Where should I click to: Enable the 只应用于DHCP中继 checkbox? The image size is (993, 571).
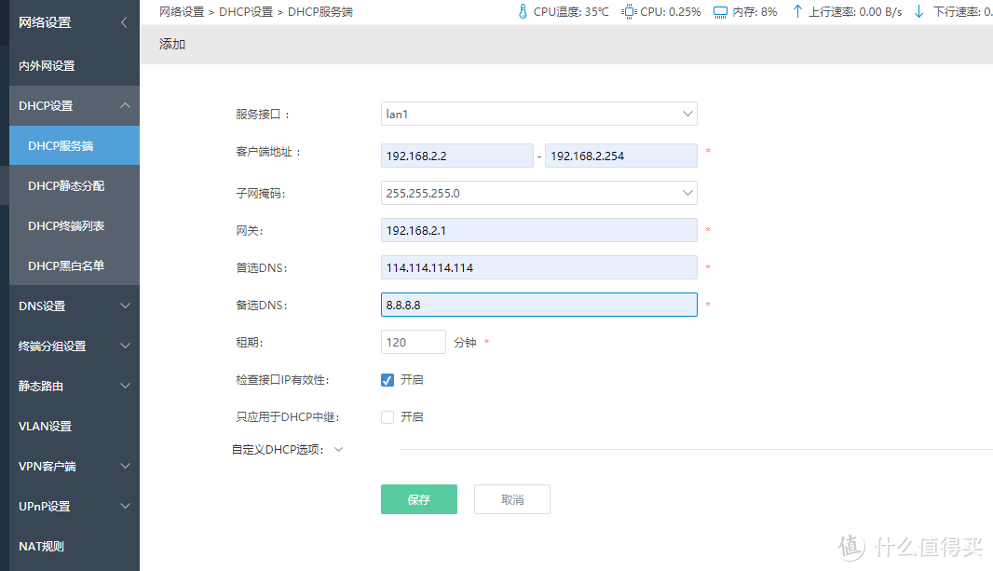(x=387, y=416)
